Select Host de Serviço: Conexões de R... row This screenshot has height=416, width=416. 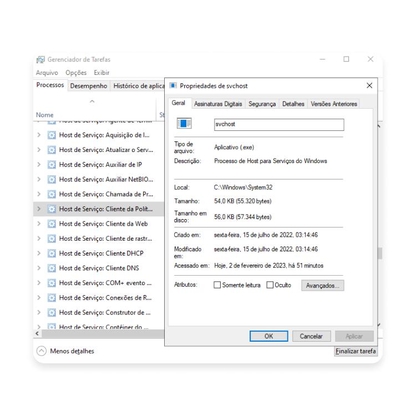click(99, 298)
